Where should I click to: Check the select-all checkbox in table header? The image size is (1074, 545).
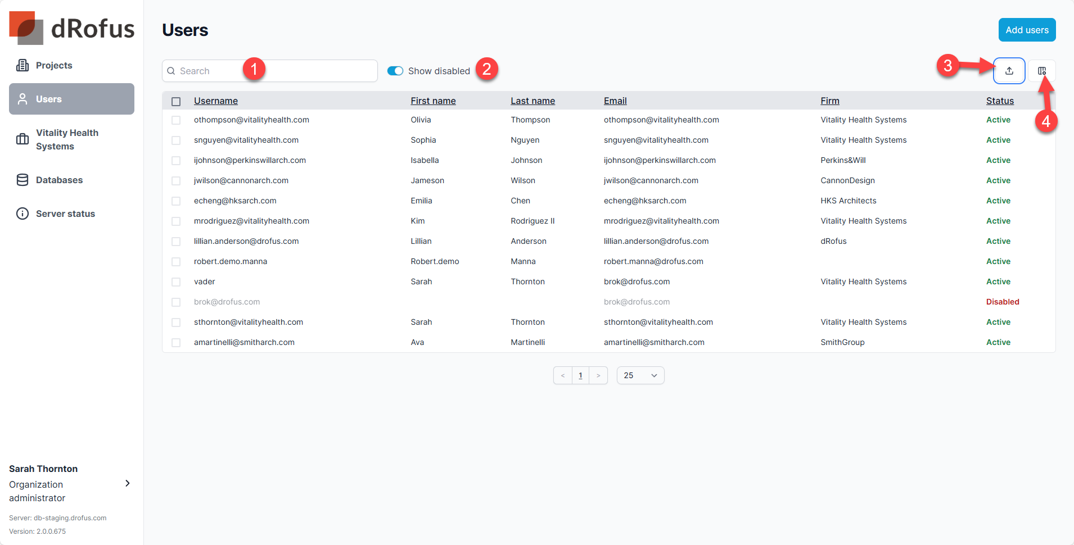point(176,102)
